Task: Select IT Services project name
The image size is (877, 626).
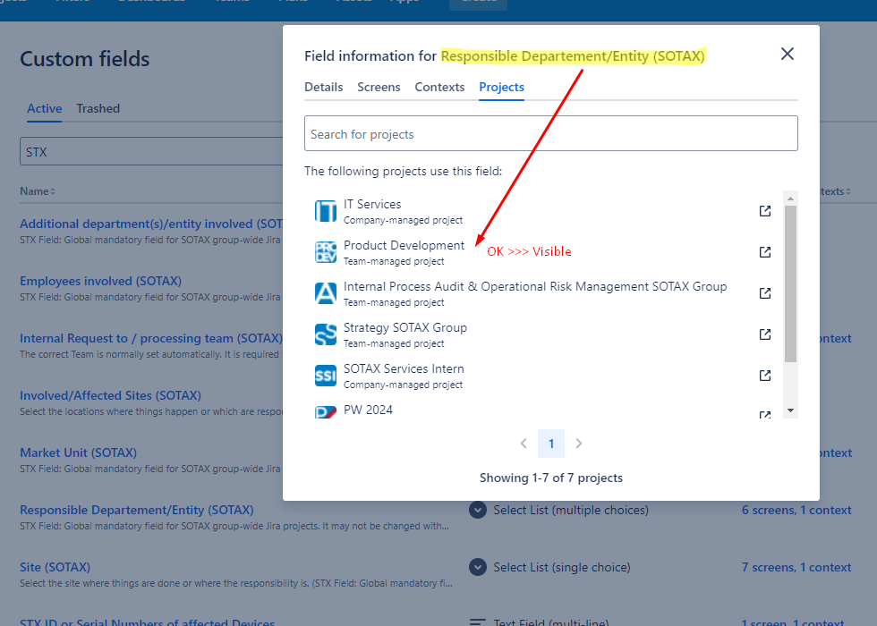Action: click(372, 204)
